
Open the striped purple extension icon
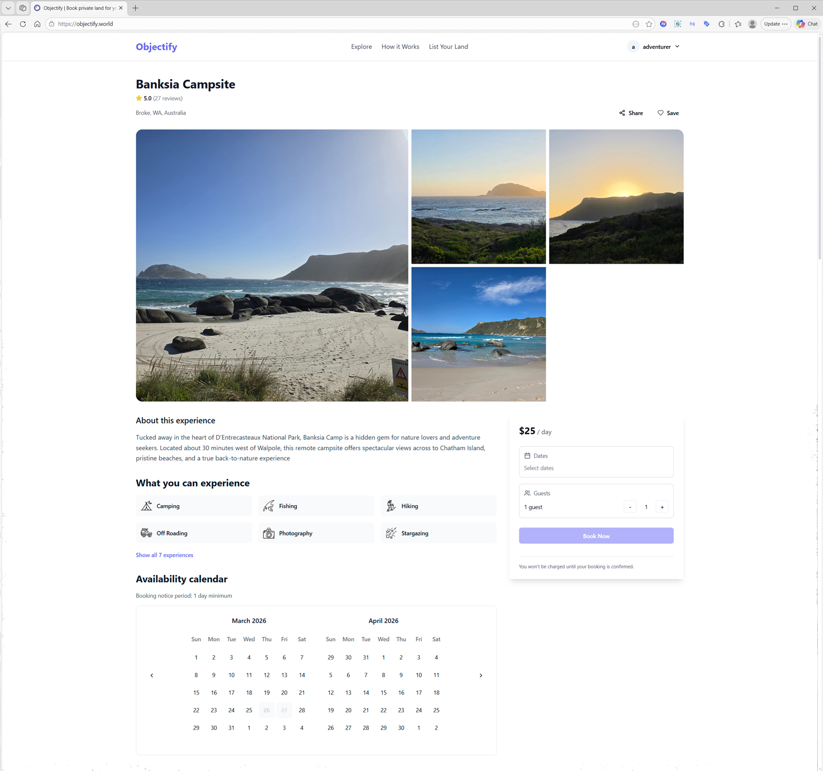click(664, 24)
